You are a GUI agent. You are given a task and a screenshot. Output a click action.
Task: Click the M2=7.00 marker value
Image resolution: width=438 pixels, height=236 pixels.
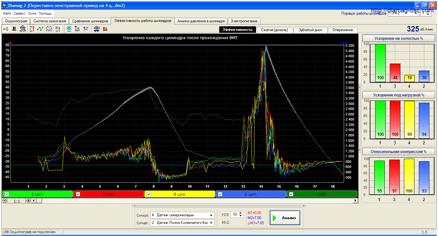coord(254,218)
